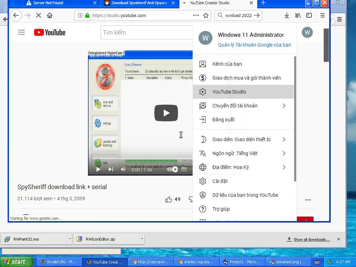The height and width of the screenshot is (267, 356).
Task: Click the search go arrow
Action: point(257,15)
